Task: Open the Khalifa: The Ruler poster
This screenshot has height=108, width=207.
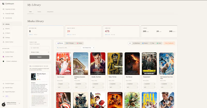Action: click(98, 64)
